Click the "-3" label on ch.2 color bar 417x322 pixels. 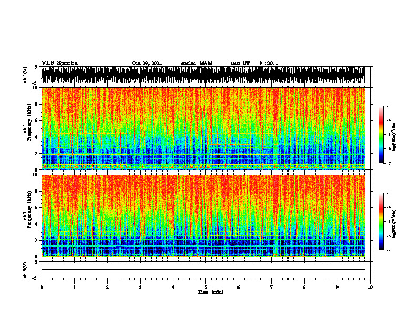tap(388, 193)
